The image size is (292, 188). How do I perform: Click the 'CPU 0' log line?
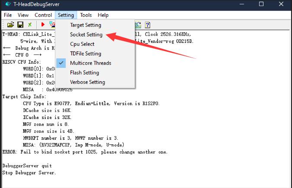[x=22, y=55]
